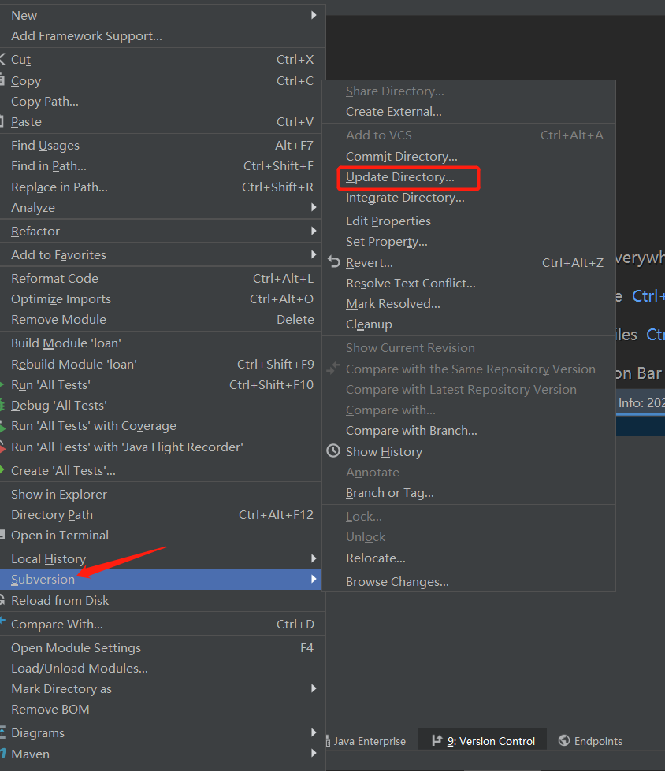Screen dimensions: 665x771
Task: Click the Version Control branch icon
Action: coord(437,740)
